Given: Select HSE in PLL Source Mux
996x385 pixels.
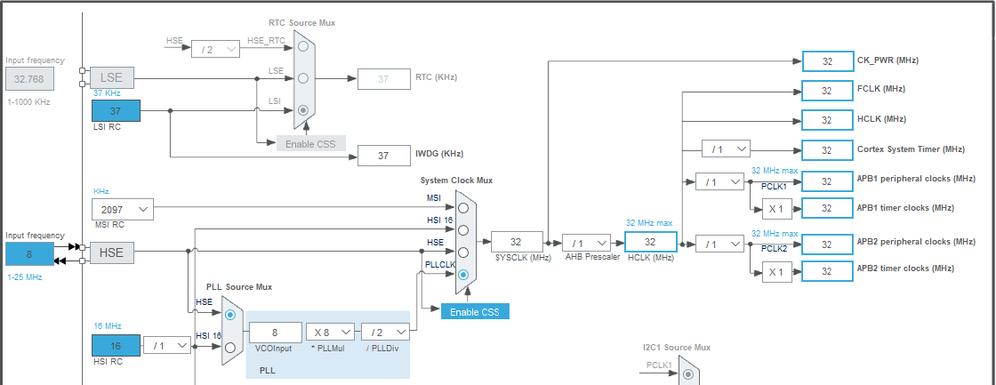Looking at the screenshot, I should point(230,314).
